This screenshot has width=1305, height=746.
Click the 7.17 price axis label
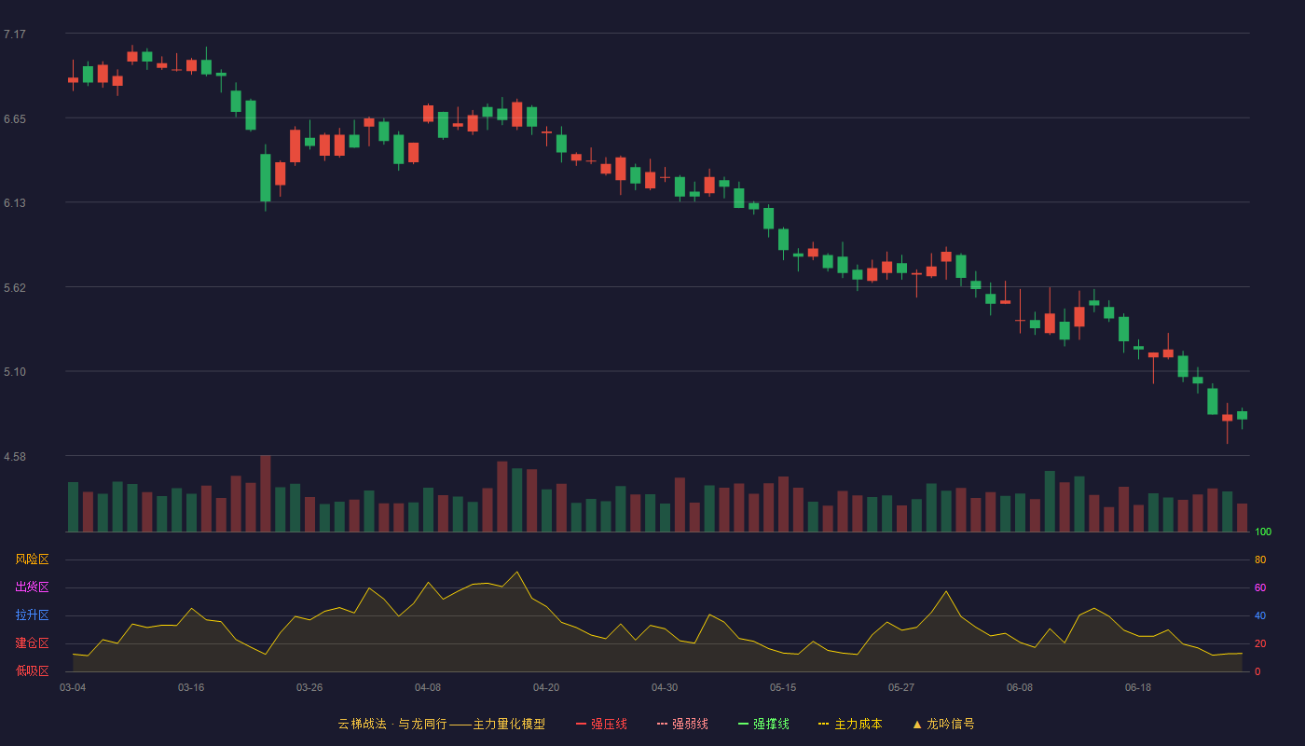15,35
